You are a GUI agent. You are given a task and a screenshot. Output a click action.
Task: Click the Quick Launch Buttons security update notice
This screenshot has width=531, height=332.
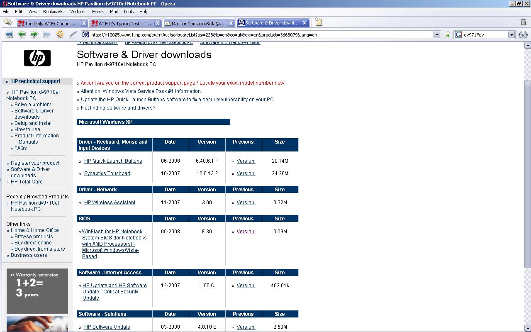pyautogui.click(x=177, y=100)
